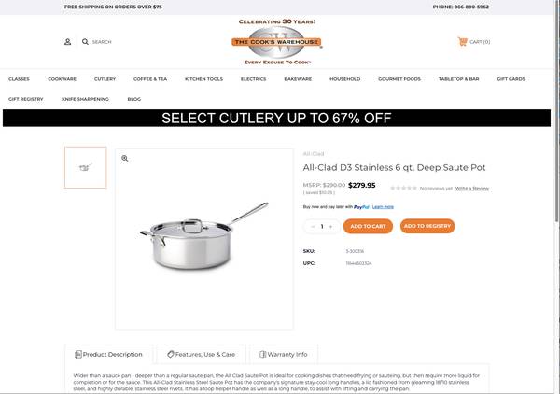Add the saute pot to cart
The image size is (560, 394).
(x=368, y=226)
